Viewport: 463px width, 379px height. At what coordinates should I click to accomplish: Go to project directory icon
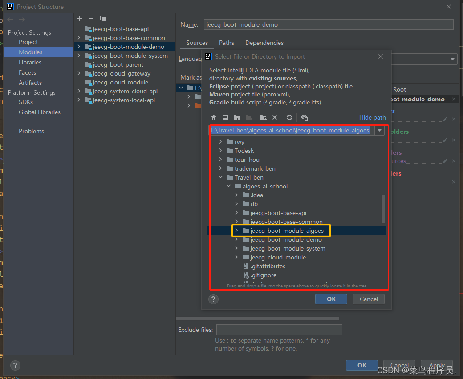237,117
